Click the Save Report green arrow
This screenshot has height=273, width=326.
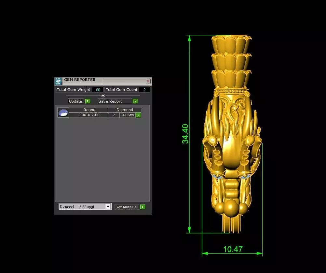135,101
